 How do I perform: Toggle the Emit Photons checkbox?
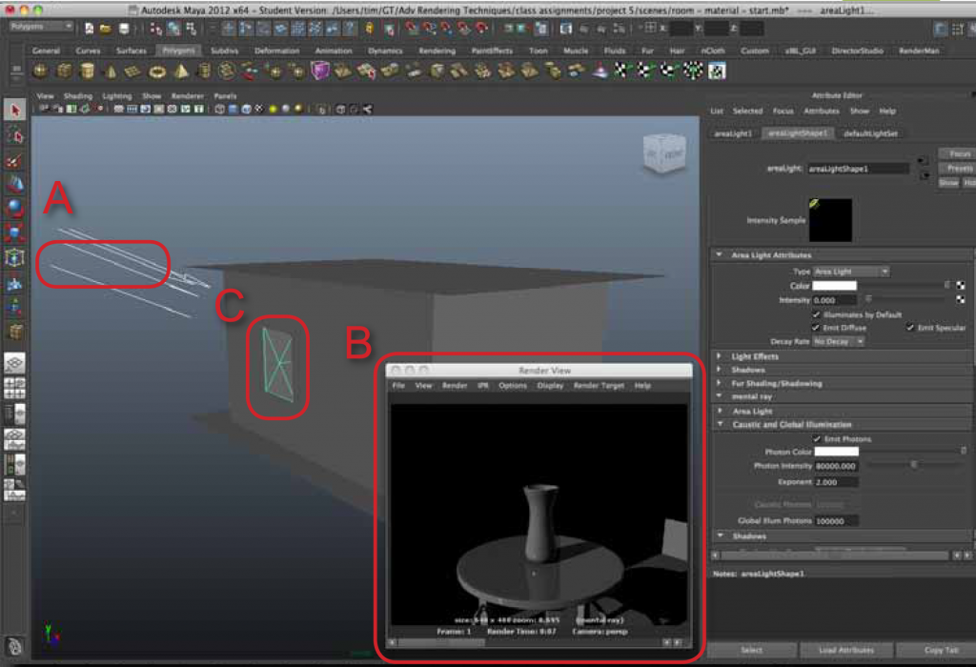click(x=816, y=439)
